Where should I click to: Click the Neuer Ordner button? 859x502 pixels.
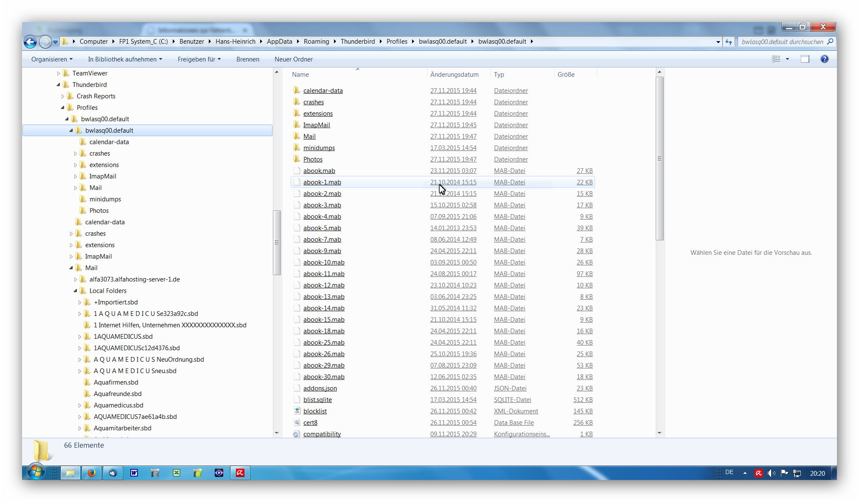pos(293,59)
